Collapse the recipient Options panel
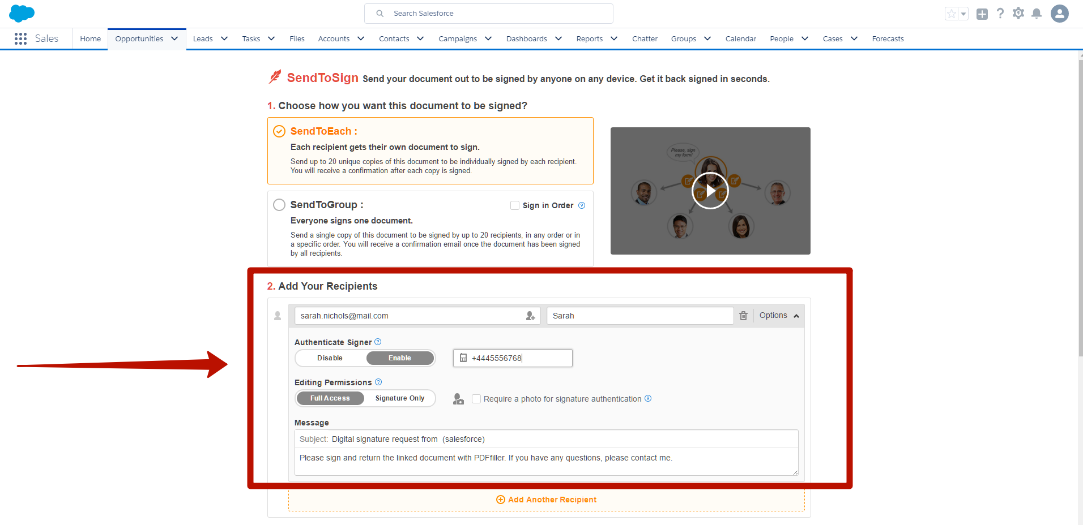Viewport: 1083px width, 525px height. click(779, 316)
